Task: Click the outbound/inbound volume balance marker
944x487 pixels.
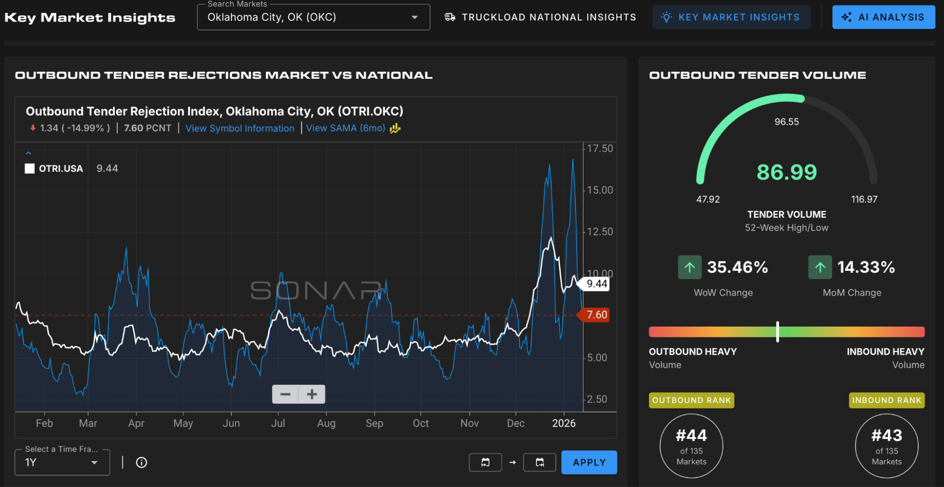Action: (x=777, y=332)
